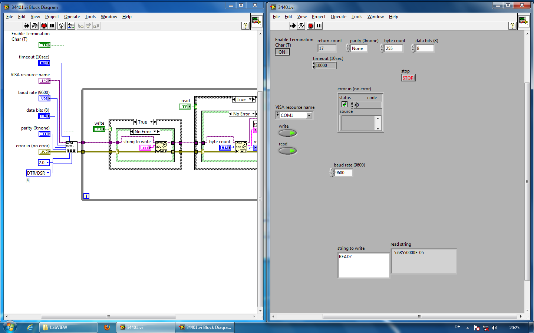This screenshot has width=534, height=333.
Task: Open Context Help in the front panel window
Action: 512,26
